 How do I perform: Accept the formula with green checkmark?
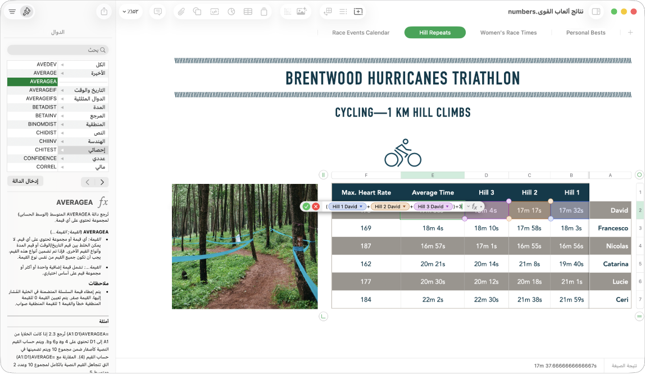pos(306,206)
